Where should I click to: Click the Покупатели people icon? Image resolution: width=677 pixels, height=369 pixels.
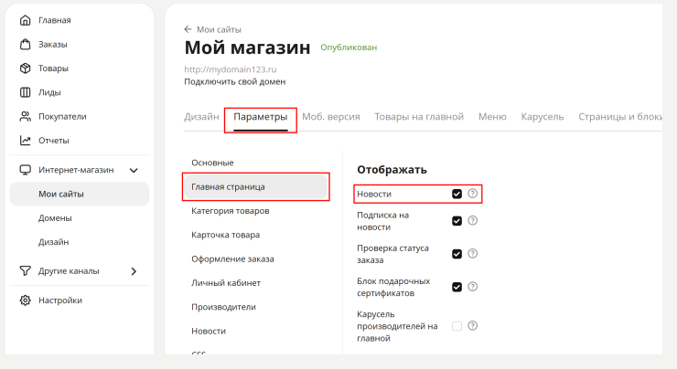point(26,116)
